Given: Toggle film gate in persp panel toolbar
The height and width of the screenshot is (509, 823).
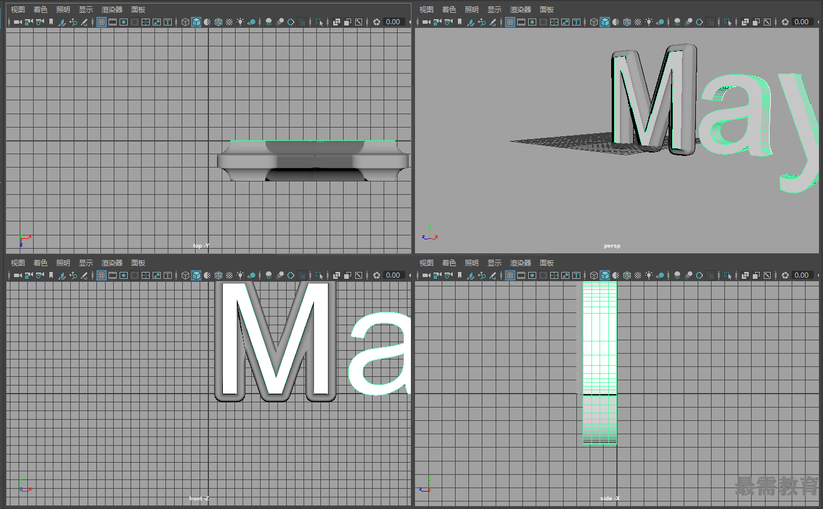Looking at the screenshot, I should click(x=521, y=22).
